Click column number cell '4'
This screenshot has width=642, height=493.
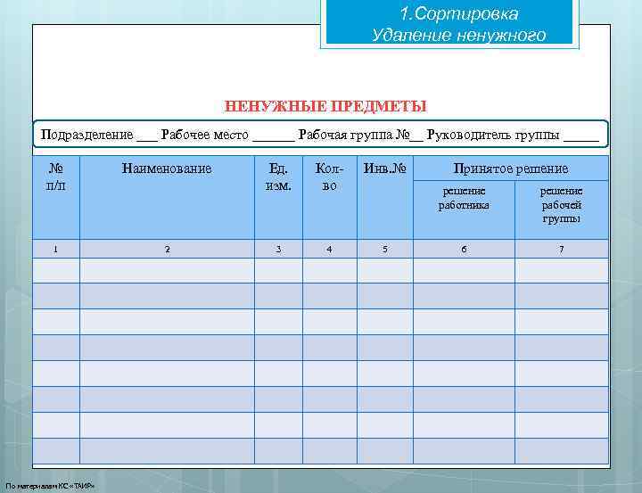click(x=330, y=249)
